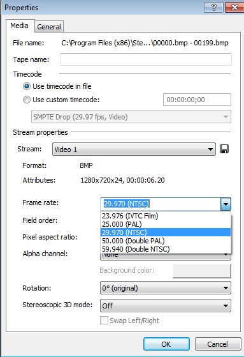Screen dimensions: 244x357
Task: Open the Stereoscopic 3D mode dropdown
Action: tap(166, 305)
